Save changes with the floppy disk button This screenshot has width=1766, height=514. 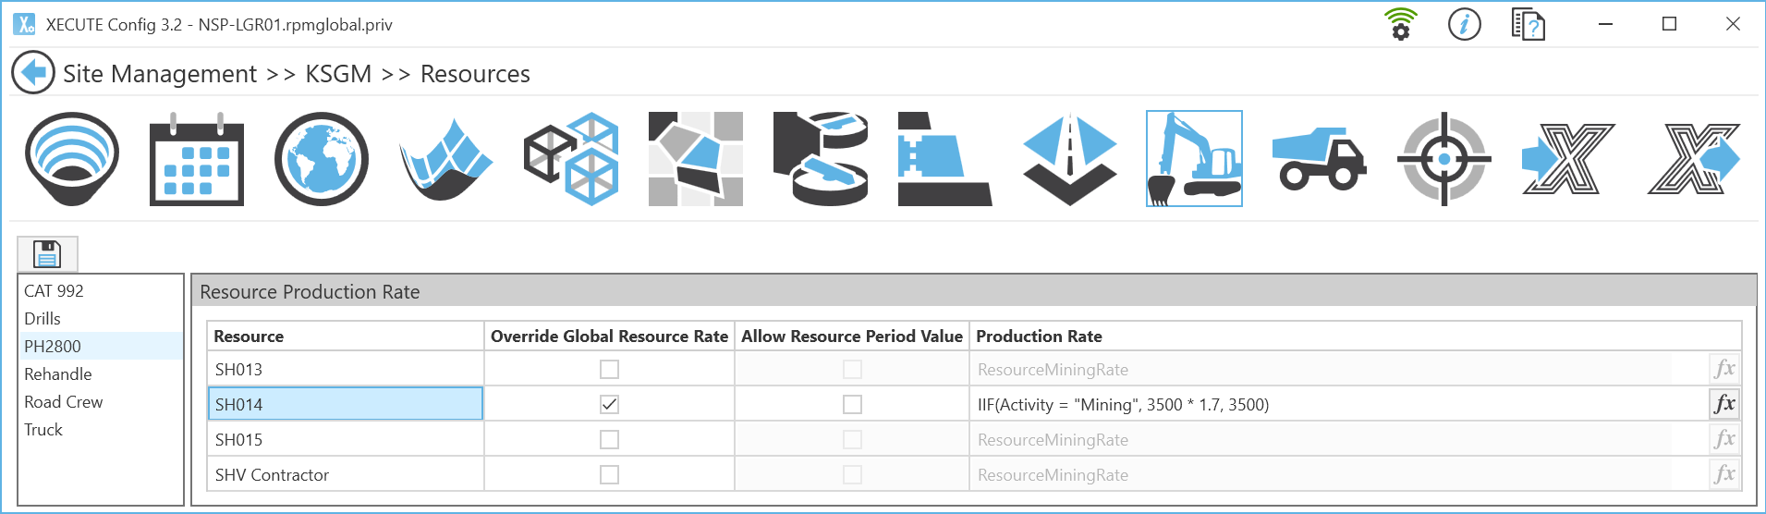pos(47,253)
